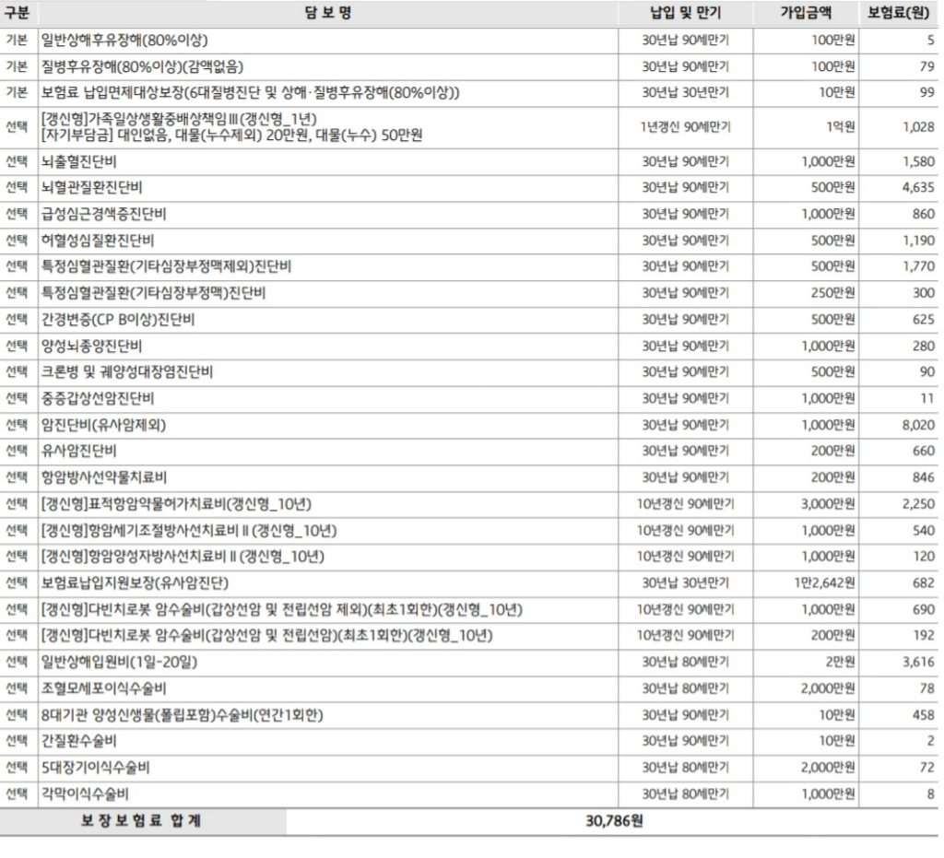This screenshot has width=944, height=858.
Task: Select the 일반상해입원비(1일-20일) coverage name
Action: [120, 663]
